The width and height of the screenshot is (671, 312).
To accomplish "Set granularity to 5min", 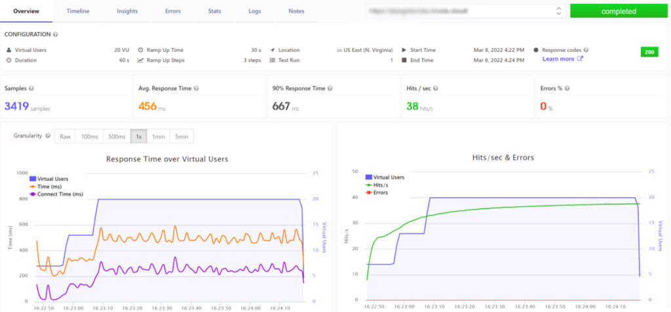I will click(182, 136).
